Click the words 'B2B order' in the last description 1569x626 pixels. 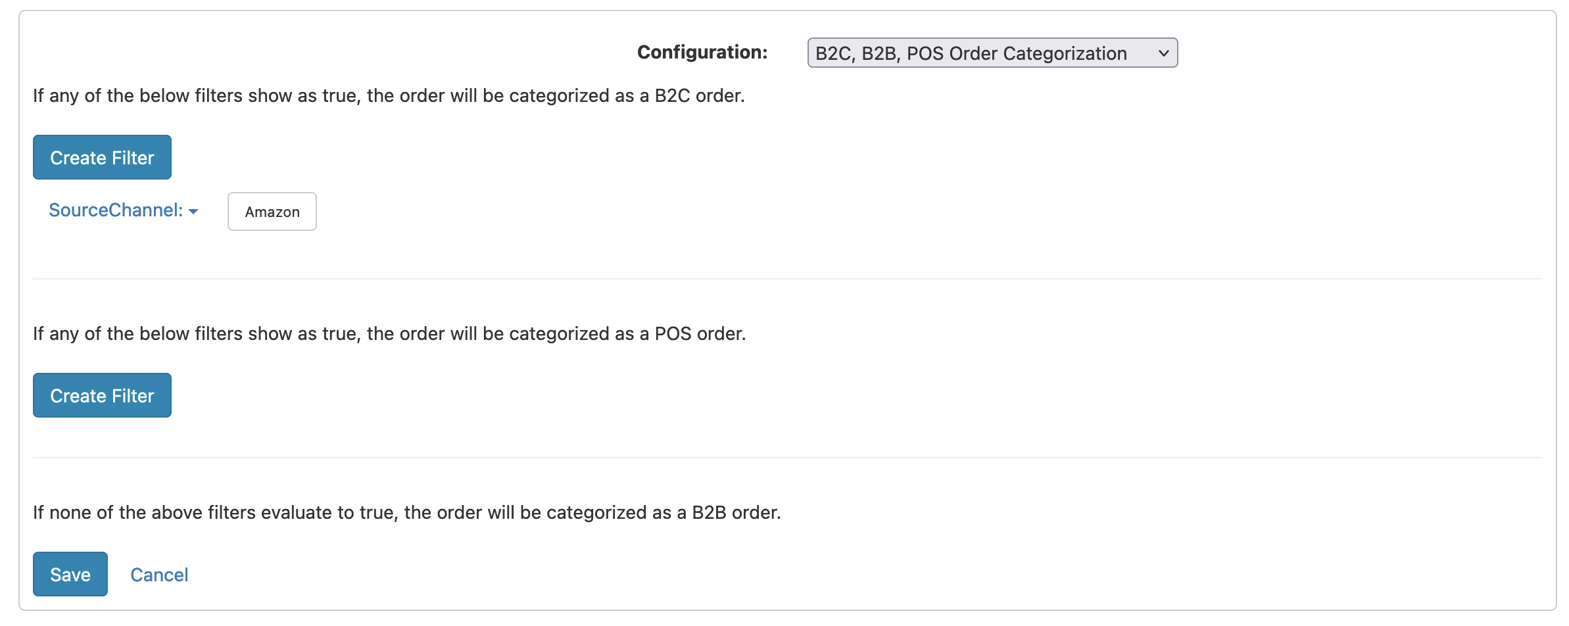coord(735,513)
